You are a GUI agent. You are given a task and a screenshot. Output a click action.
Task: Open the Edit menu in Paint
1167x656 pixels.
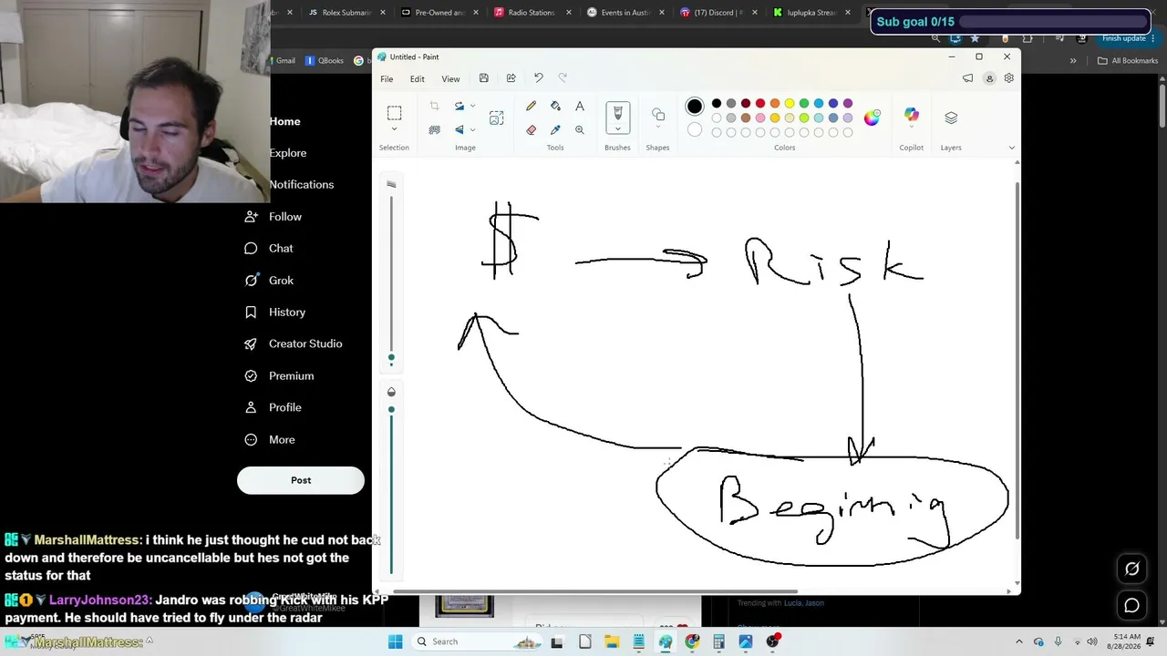click(x=417, y=79)
